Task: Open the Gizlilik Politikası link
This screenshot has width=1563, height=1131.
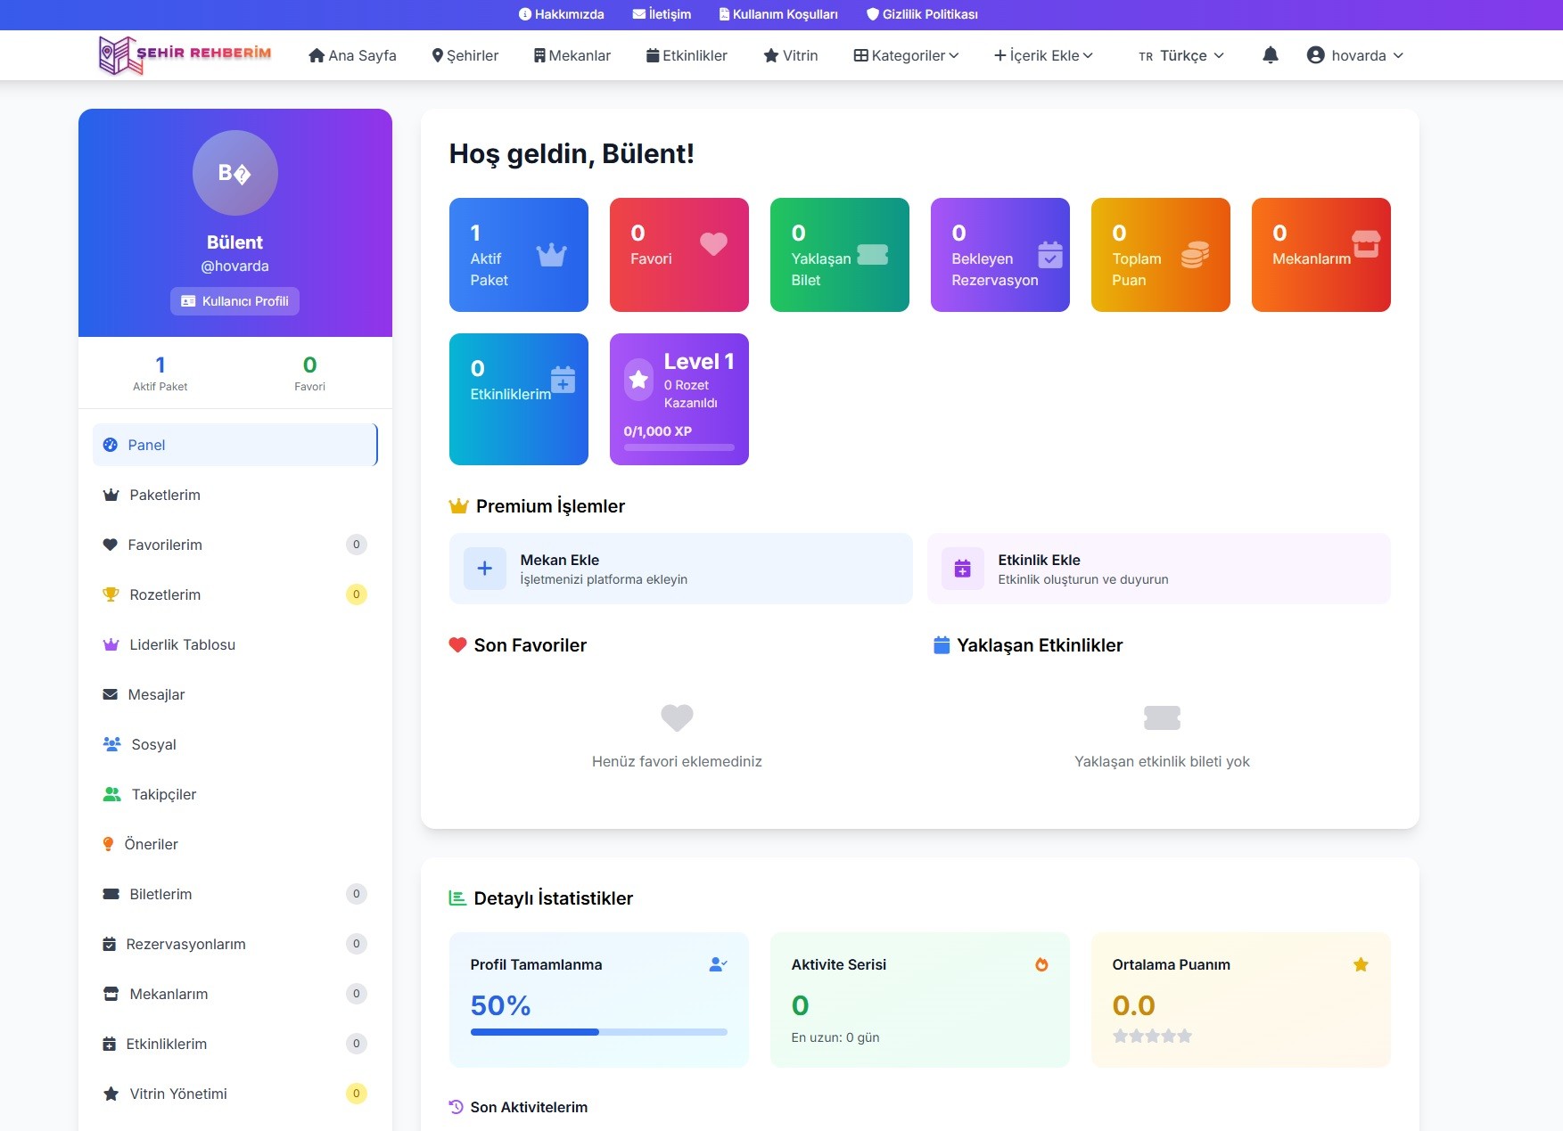Action: pyautogui.click(x=922, y=14)
